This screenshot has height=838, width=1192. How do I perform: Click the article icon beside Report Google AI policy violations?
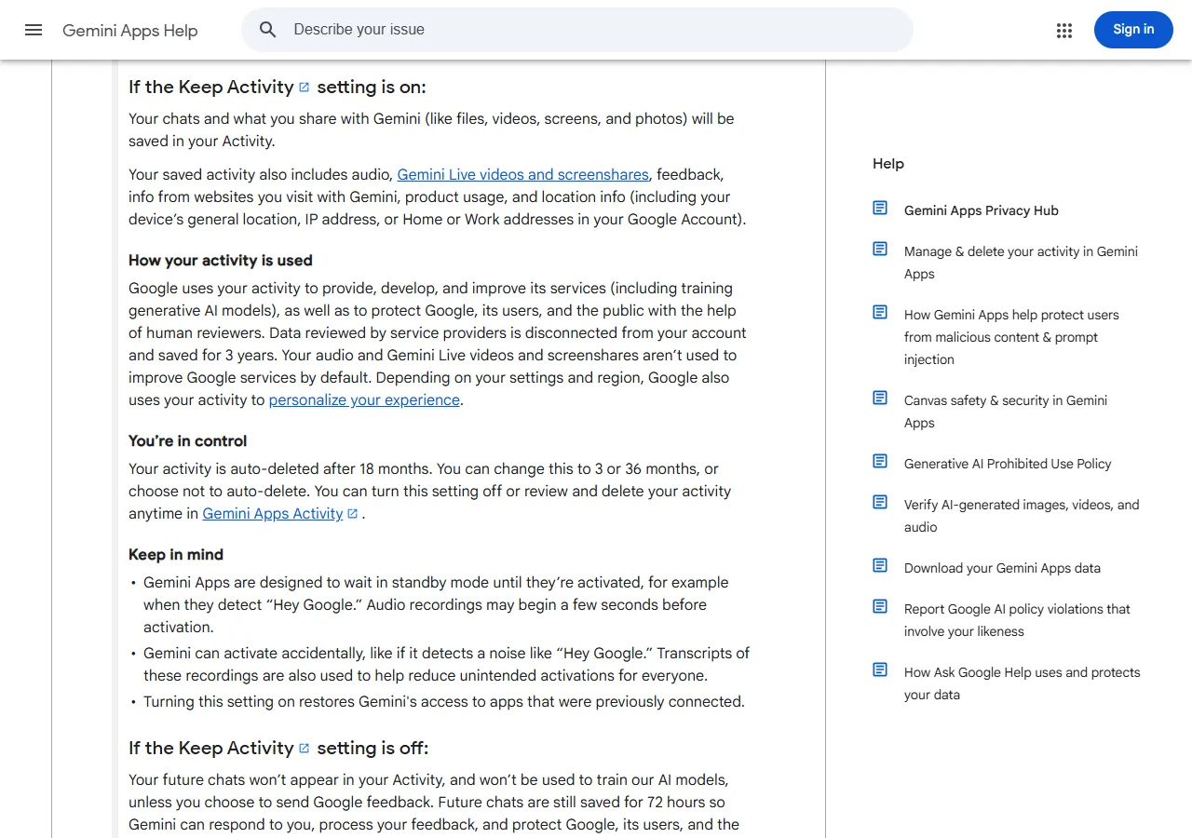[880, 607]
